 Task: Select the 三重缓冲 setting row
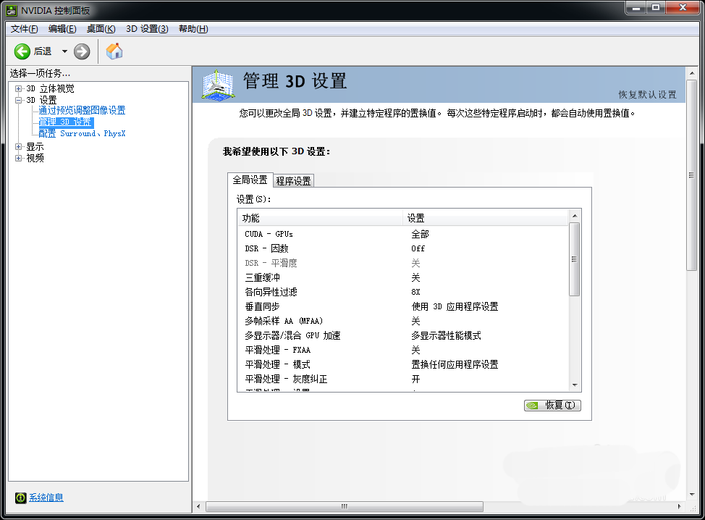click(x=403, y=277)
